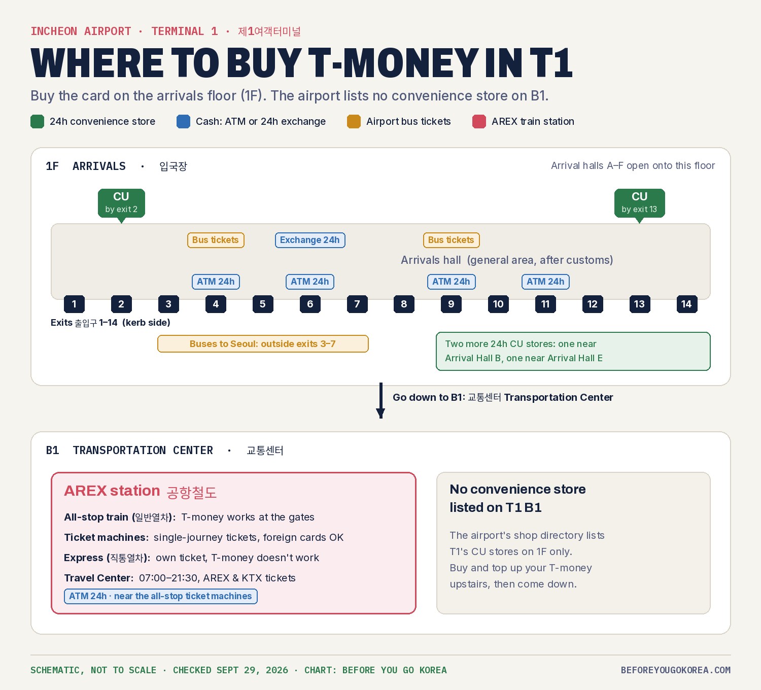Click the Exchange 24h label

click(x=310, y=240)
